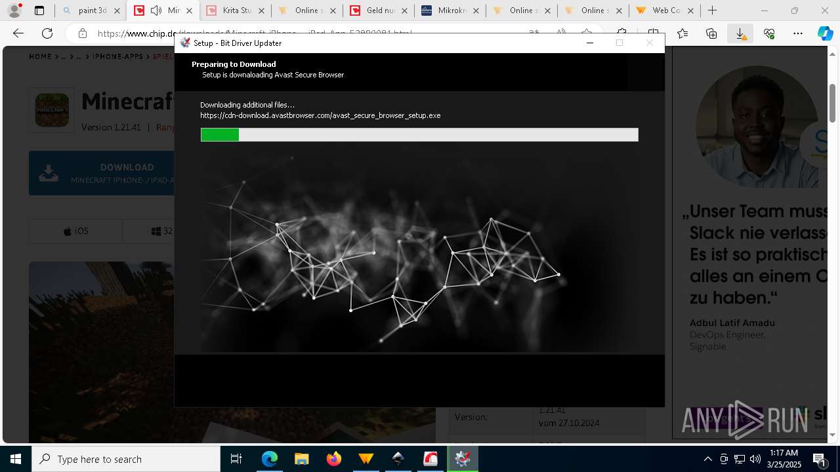Open the notification center icon

[x=820, y=459]
